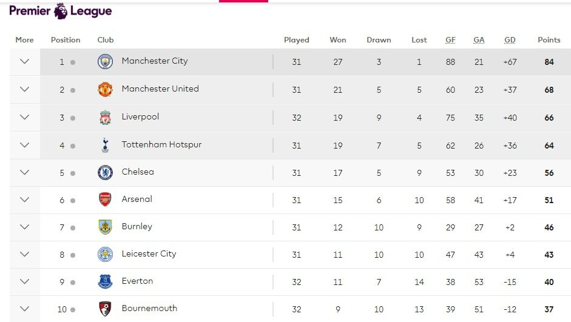Click the Burnley club crest
The image size is (571, 322).
(x=105, y=227)
